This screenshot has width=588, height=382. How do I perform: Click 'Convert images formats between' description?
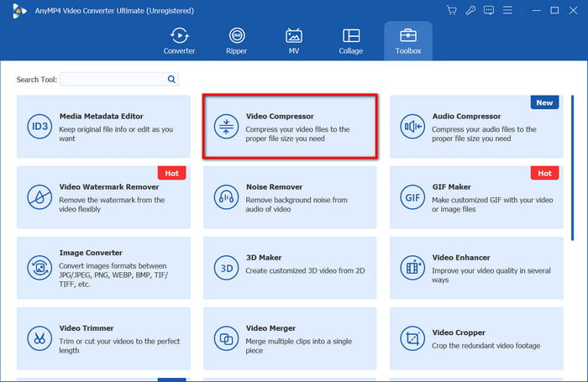click(113, 275)
